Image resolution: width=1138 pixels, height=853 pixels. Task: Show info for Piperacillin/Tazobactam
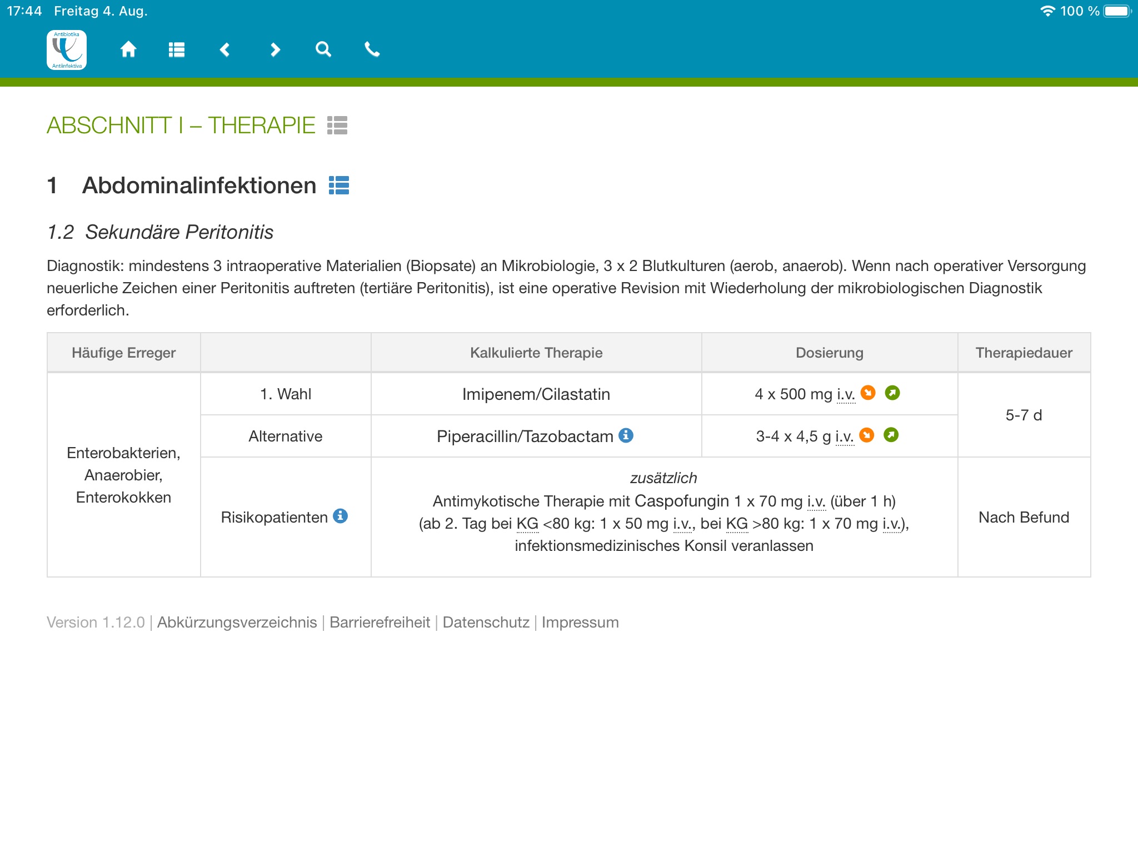[x=626, y=435]
